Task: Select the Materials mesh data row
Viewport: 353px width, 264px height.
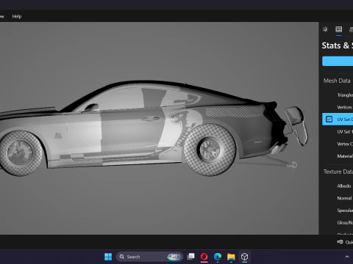Action: (338, 156)
